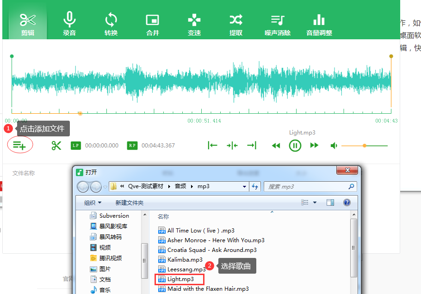The image size is (421, 294).
Task: Edit the LP time 00:00:00.000 field
Action: [102, 146]
